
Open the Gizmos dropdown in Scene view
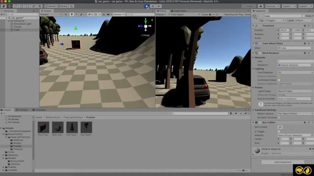[119, 14]
